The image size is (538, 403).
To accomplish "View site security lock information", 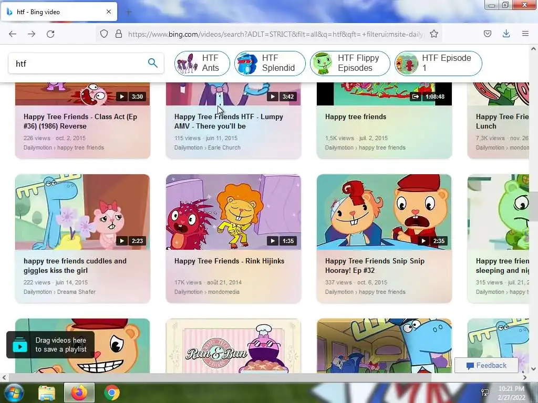I will coord(119,34).
